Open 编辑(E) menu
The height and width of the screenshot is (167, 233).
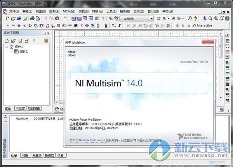coord(27,11)
